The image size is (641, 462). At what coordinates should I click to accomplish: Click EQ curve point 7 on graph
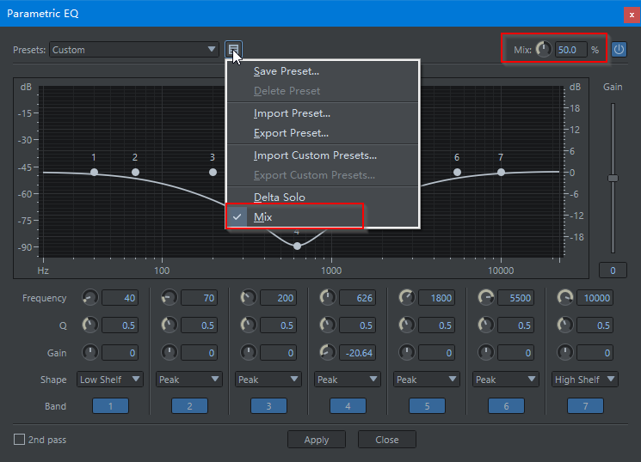tap(501, 173)
